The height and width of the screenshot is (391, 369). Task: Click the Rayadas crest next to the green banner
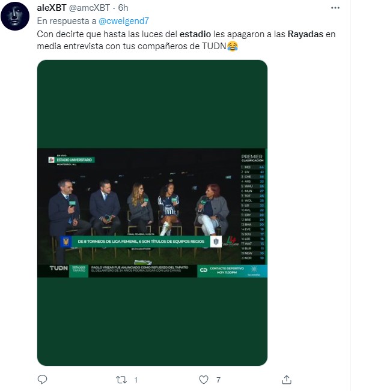(x=216, y=242)
